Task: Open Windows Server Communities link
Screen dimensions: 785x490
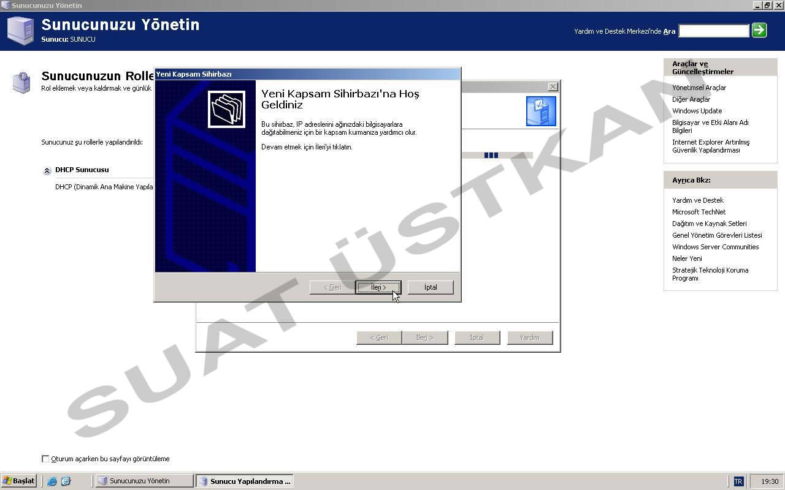Action: (x=716, y=247)
